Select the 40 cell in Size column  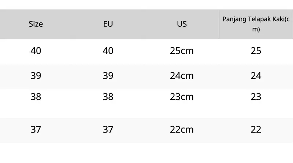click(36, 51)
